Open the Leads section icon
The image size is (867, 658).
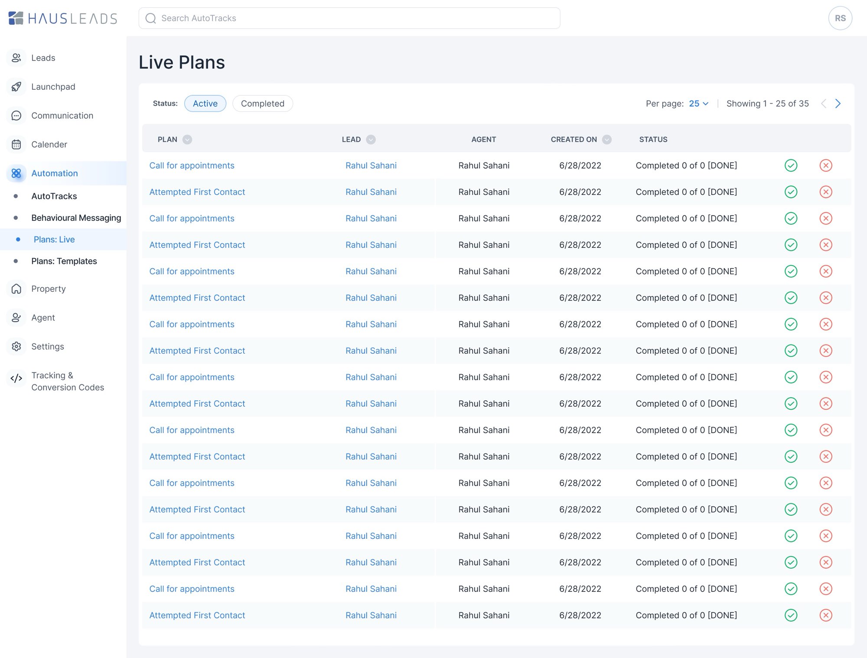coord(16,58)
